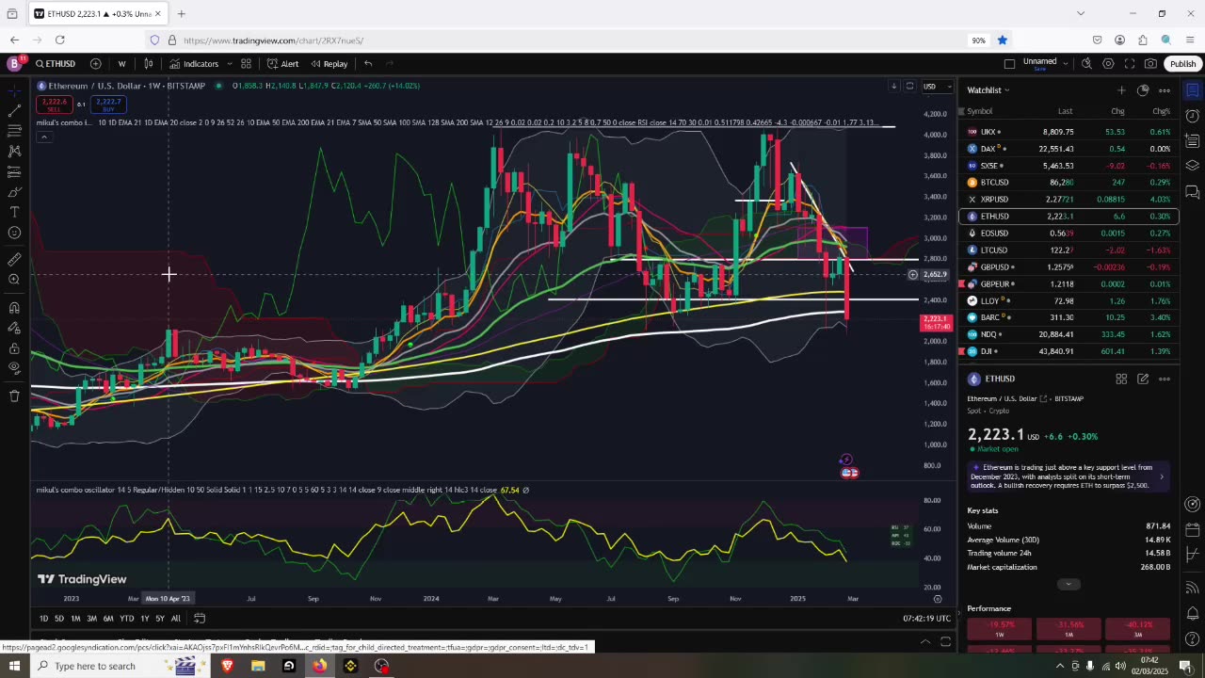The image size is (1205, 678).
Task: Open the Ethereum news headline arrow
Action: coord(1161,476)
